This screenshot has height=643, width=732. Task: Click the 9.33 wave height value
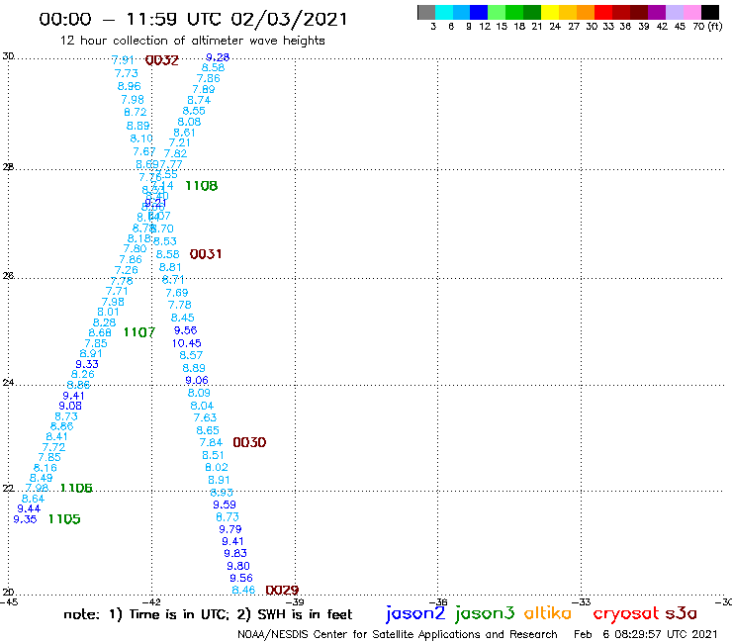87,364
